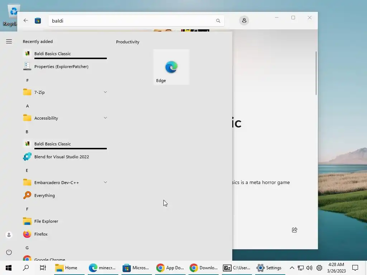
Task: Launch Firefox from the app list
Action: 65,234
